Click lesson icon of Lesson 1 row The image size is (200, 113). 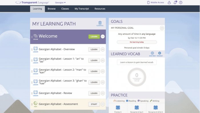(35, 61)
